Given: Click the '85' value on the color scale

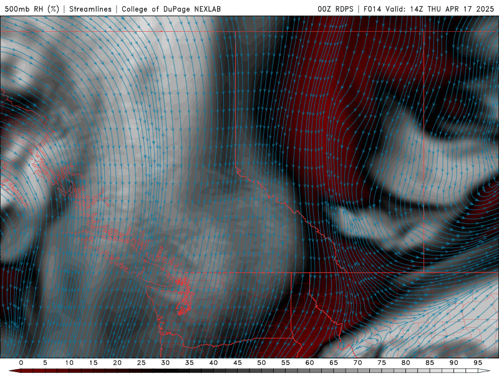Looking at the screenshot, I should pos(430,363).
